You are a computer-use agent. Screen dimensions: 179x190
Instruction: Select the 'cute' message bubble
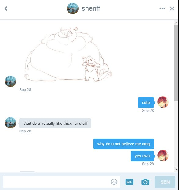(146, 103)
